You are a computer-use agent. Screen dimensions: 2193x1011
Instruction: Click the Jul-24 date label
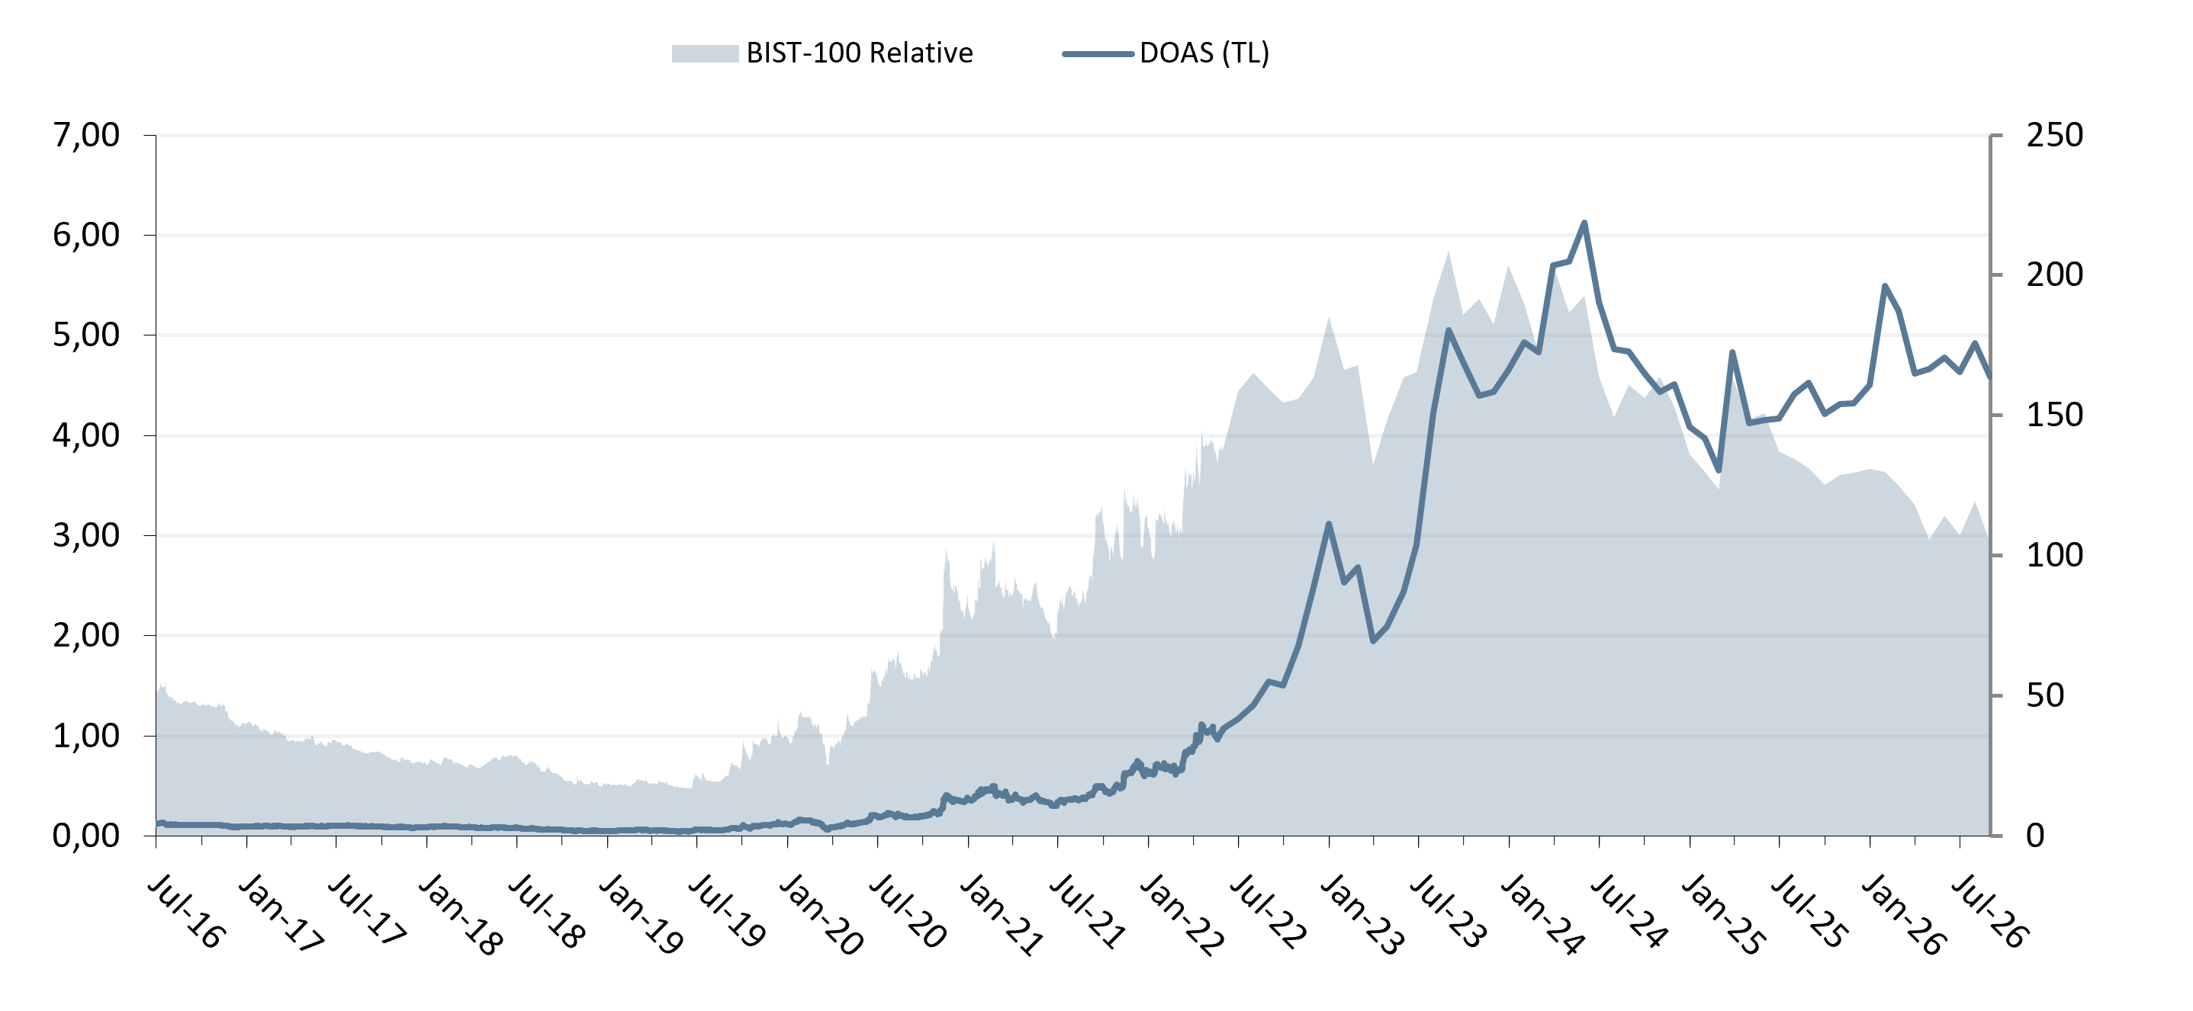click(1629, 911)
